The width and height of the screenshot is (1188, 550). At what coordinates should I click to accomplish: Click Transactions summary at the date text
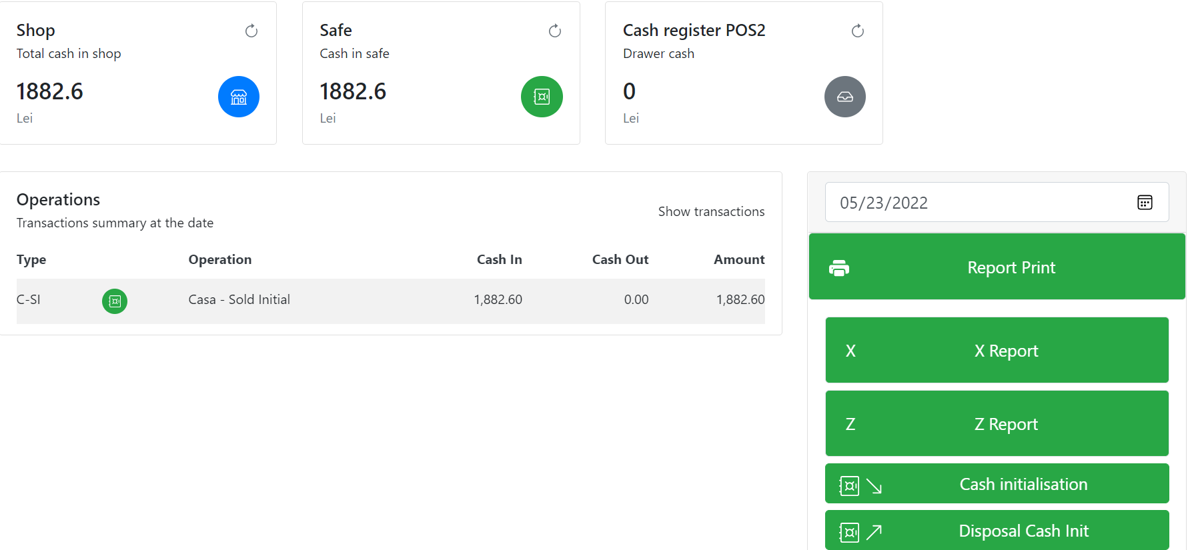115,223
